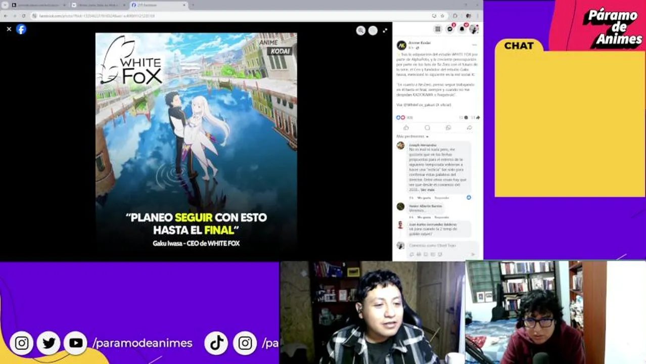This screenshot has height=364, width=646.
Task: Expand the Más pertinentes comment sorting dropdown
Action: (412, 136)
